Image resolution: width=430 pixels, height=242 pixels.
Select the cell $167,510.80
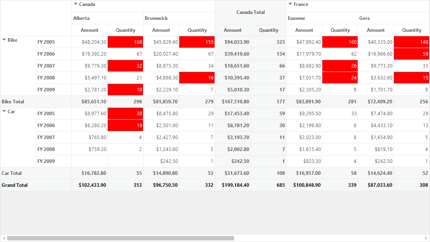tap(232, 101)
